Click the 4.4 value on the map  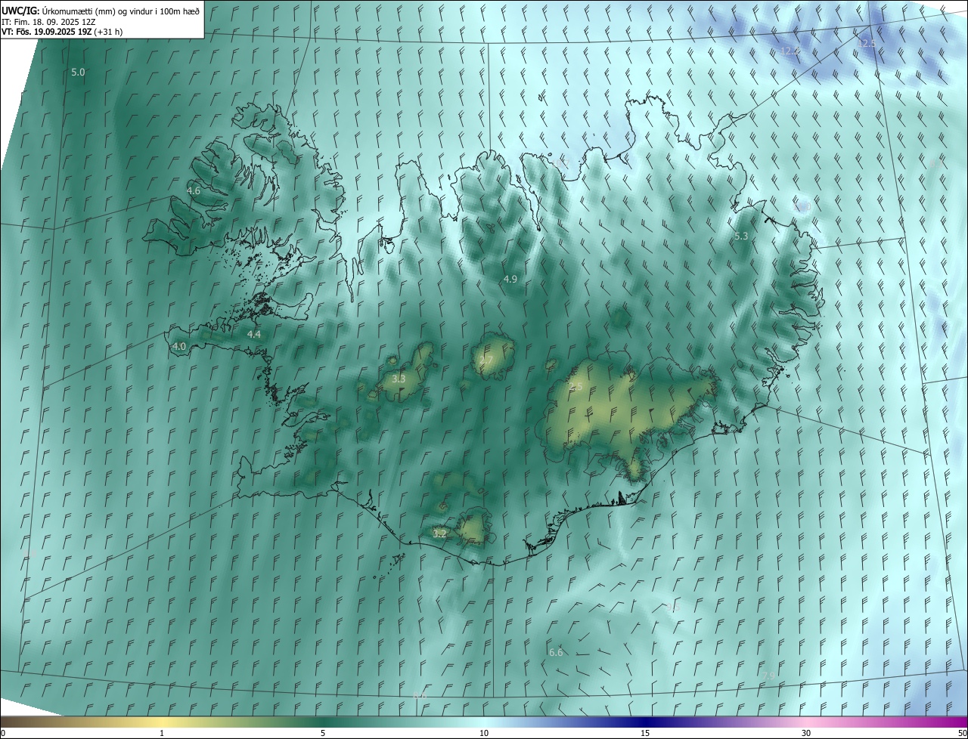(254, 334)
